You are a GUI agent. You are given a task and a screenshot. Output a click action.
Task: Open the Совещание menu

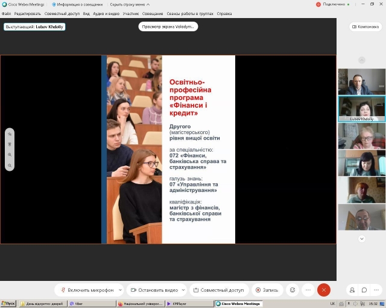pyautogui.click(x=153, y=13)
